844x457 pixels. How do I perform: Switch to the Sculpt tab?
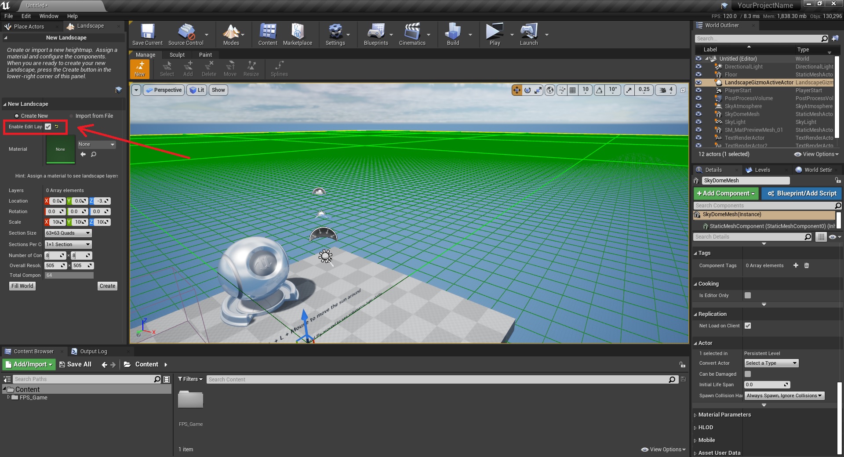coord(177,55)
